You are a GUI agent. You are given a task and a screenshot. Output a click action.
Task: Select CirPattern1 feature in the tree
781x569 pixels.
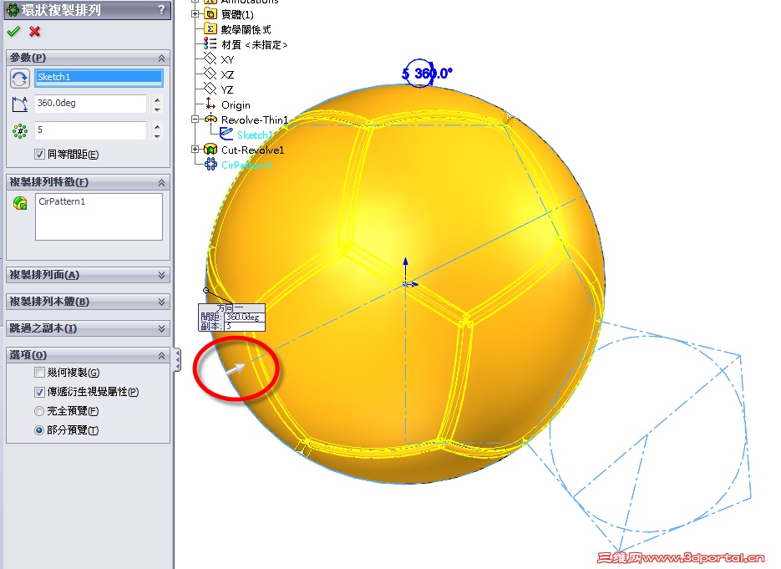click(x=246, y=165)
